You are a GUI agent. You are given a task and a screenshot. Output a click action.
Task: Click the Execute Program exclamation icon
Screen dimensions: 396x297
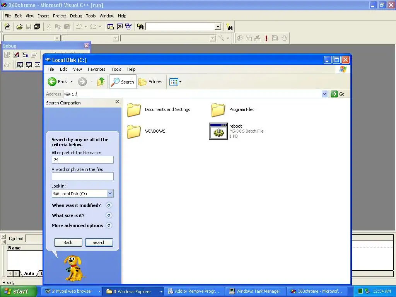tap(266, 38)
